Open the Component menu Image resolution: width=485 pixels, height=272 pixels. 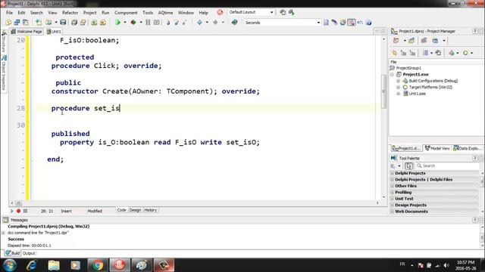[x=126, y=13]
